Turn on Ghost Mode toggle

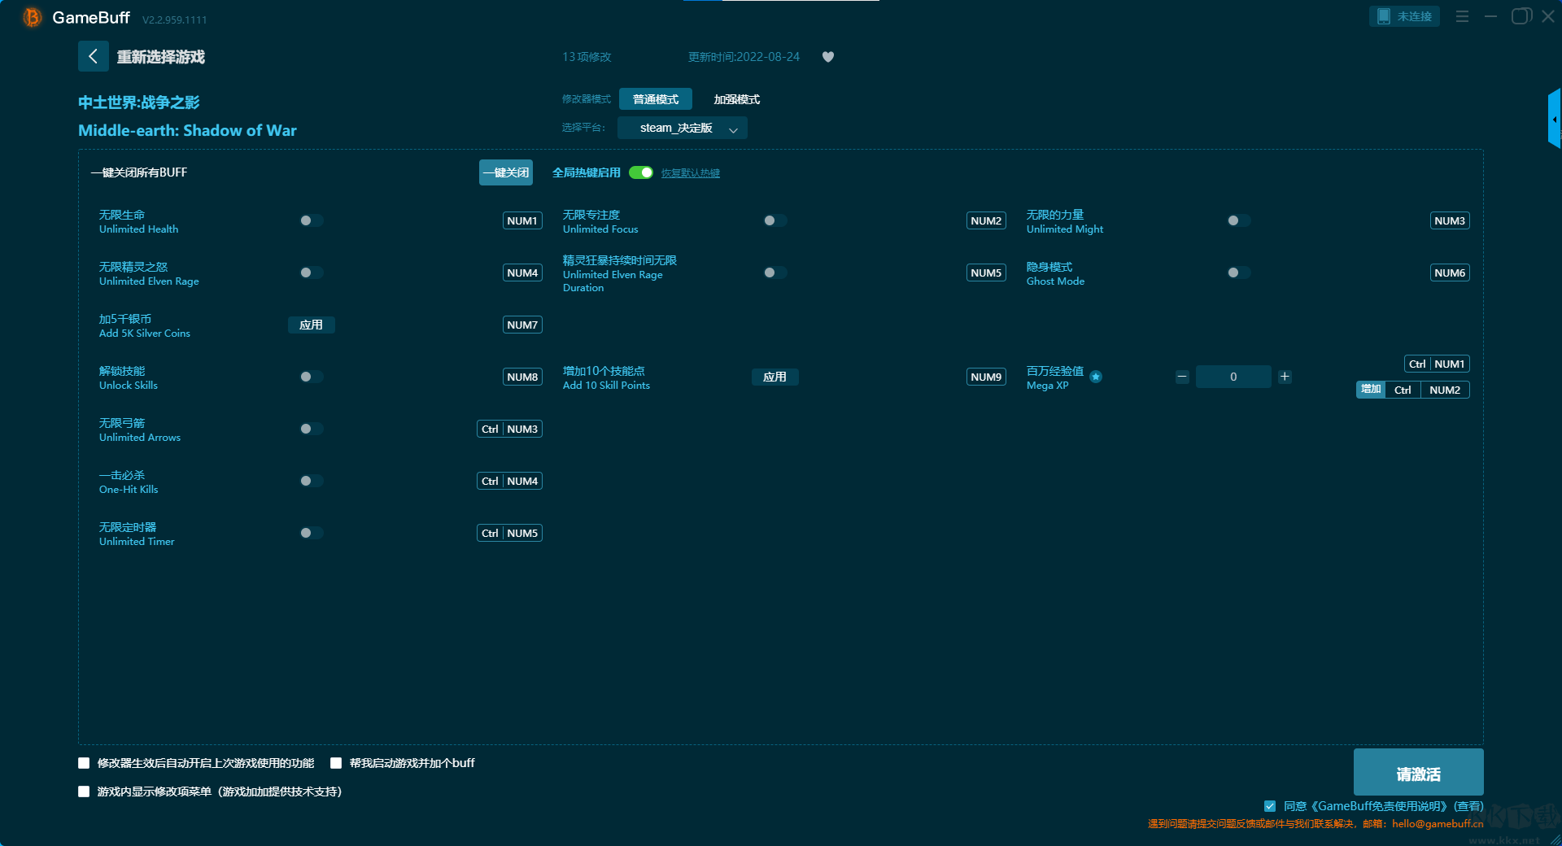click(x=1238, y=273)
